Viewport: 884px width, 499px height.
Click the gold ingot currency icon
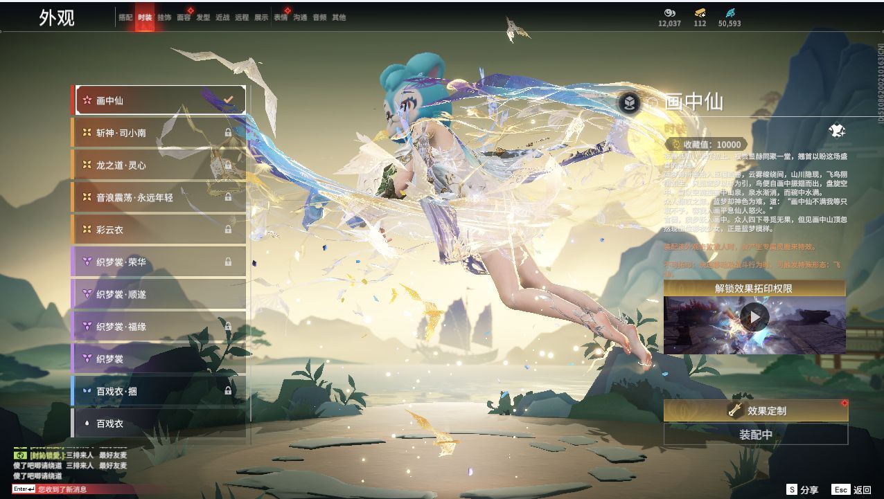[x=700, y=12]
